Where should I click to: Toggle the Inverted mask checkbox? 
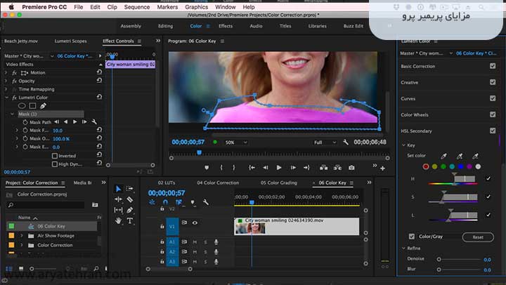54,156
